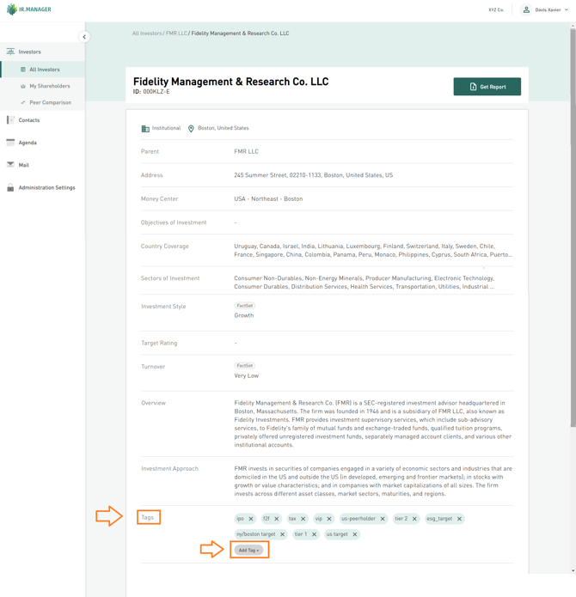The height and width of the screenshot is (597, 576).
Task: Click the ID: 000KLZ-E text
Action: [x=151, y=91]
